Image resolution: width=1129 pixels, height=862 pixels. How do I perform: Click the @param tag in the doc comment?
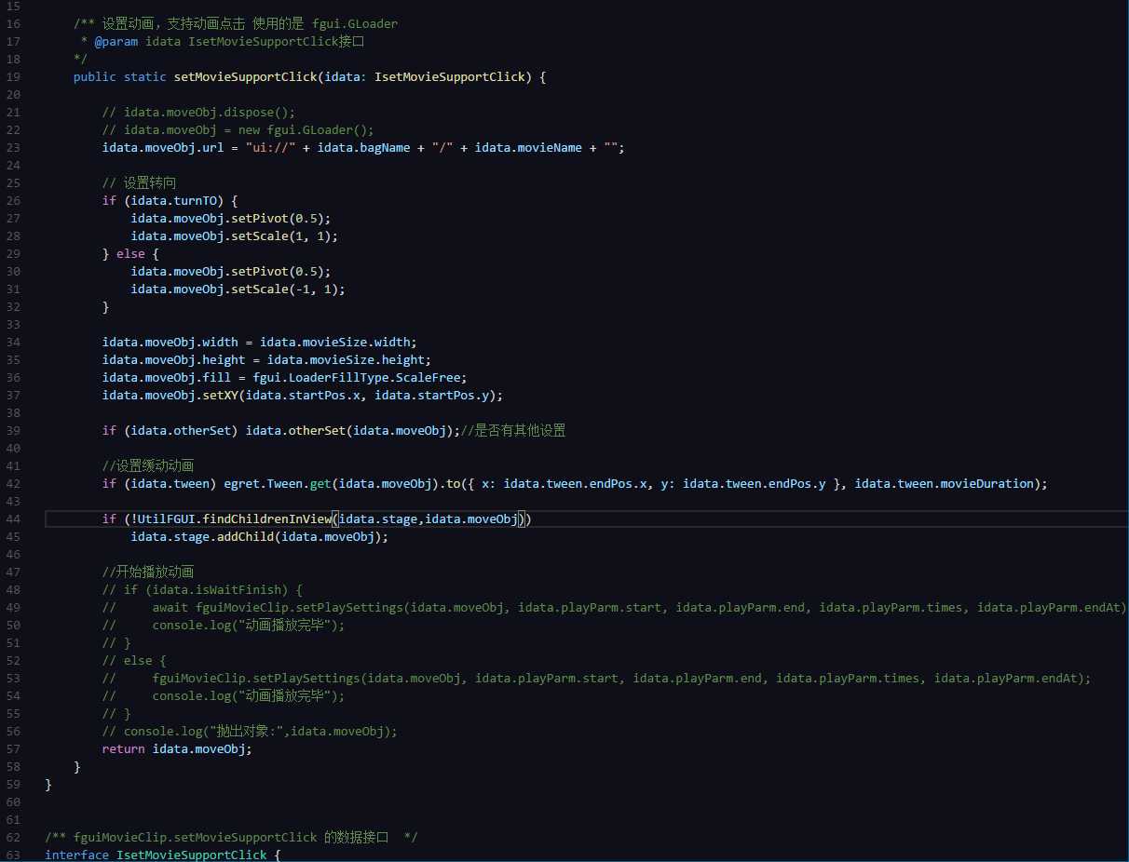pyautogui.click(x=116, y=41)
